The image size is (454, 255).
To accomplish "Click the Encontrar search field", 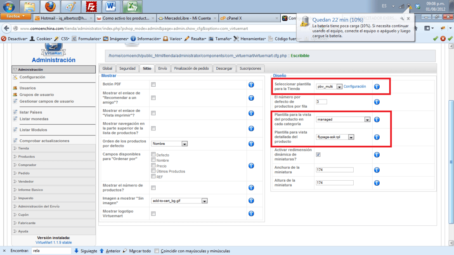I will (51, 250).
